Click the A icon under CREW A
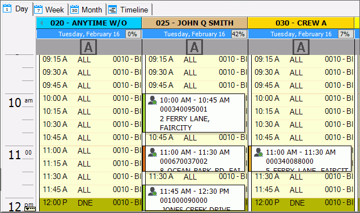360x213 pixels. pyautogui.click(x=301, y=47)
